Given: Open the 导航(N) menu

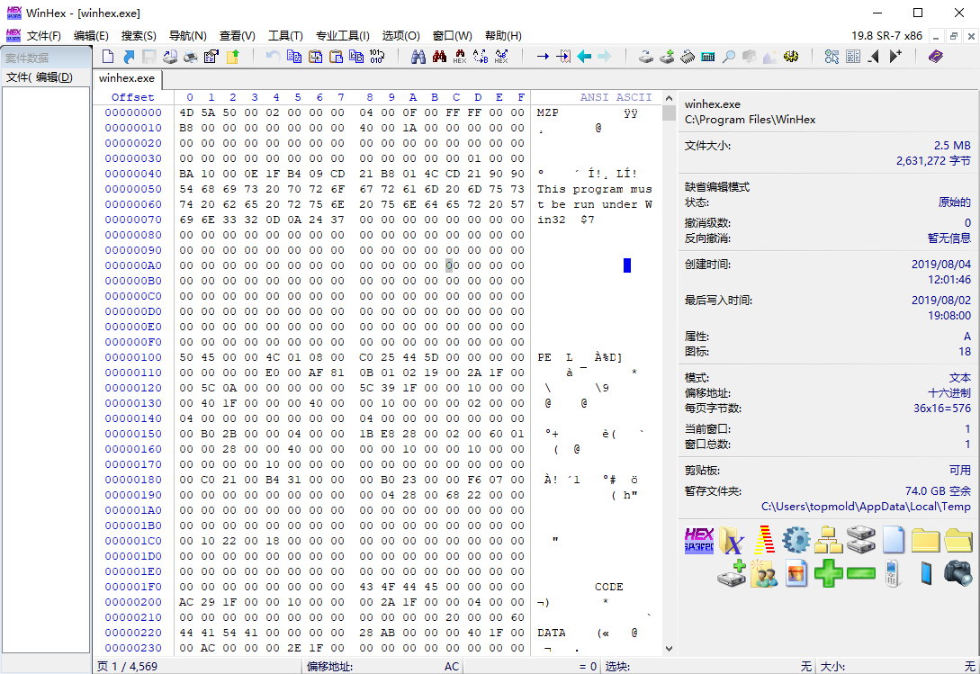Looking at the screenshot, I should 187,36.
